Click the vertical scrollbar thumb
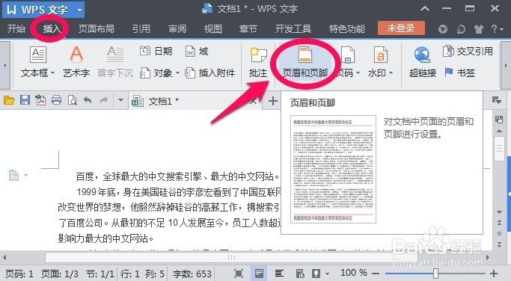The image size is (511, 281). [499, 149]
